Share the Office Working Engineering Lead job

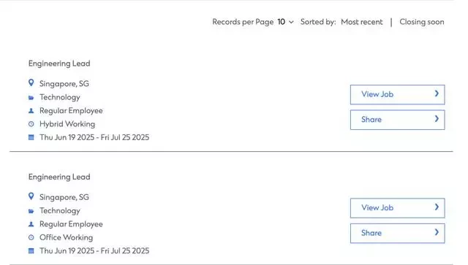397,233
